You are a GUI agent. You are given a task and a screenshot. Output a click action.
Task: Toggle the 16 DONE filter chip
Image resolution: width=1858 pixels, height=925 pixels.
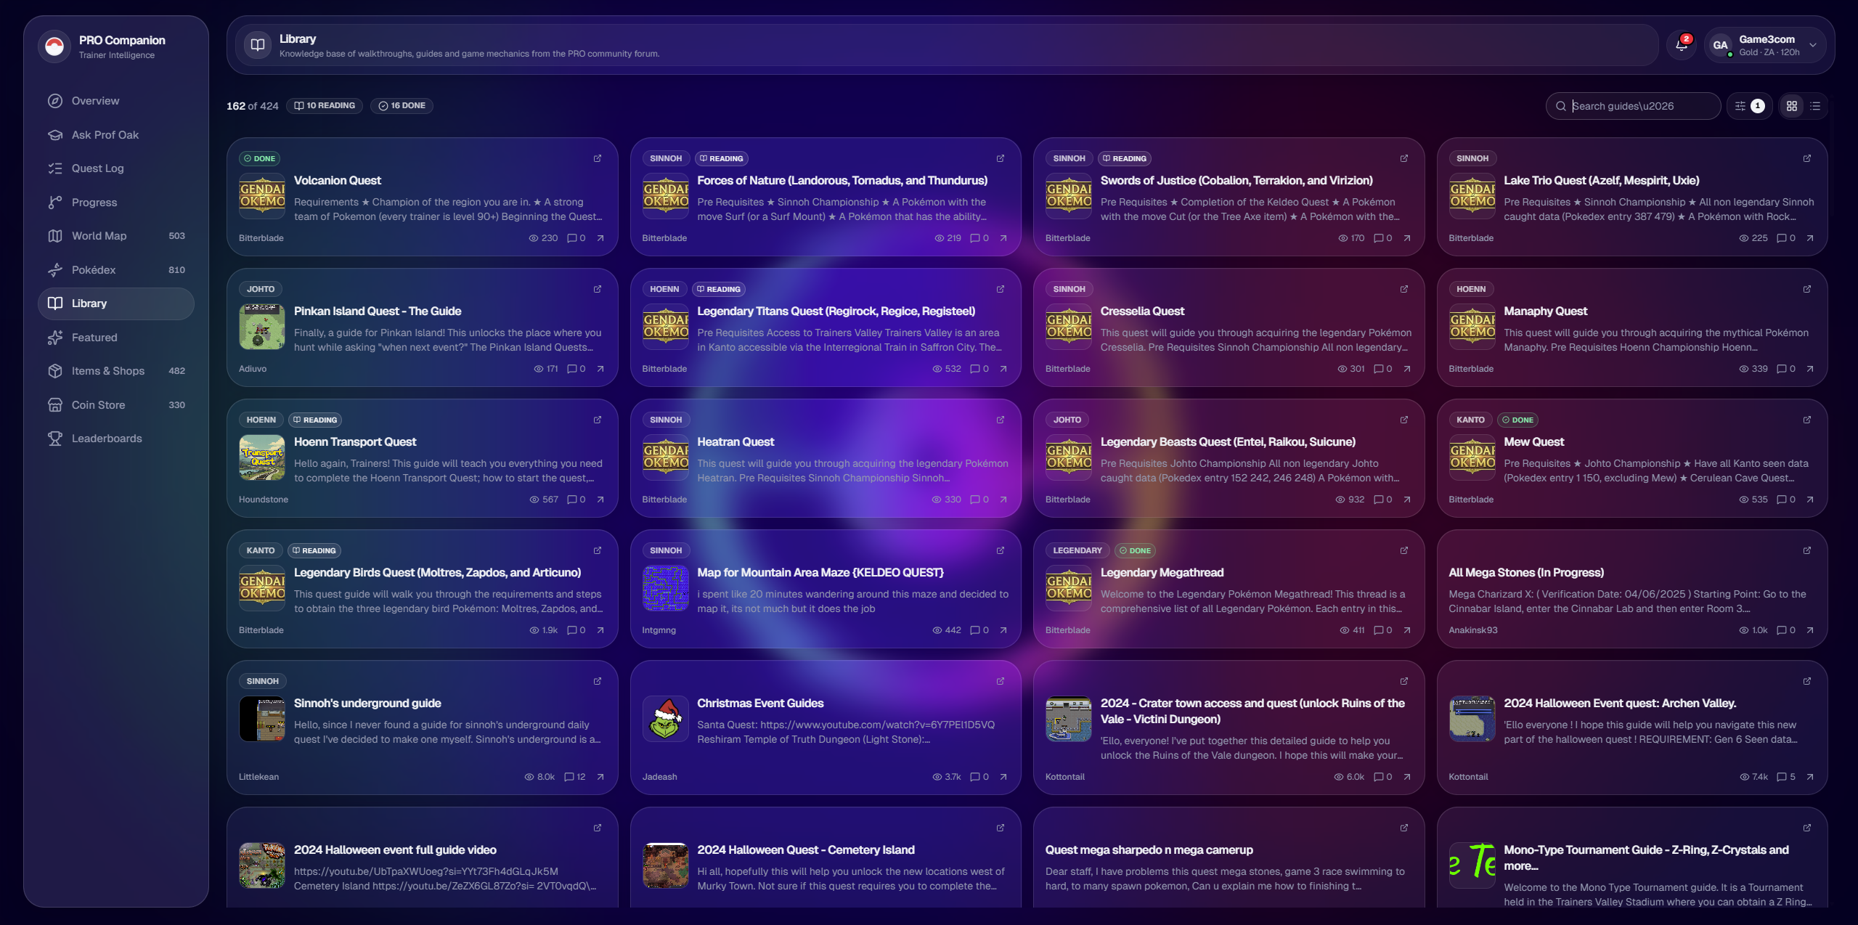point(402,106)
